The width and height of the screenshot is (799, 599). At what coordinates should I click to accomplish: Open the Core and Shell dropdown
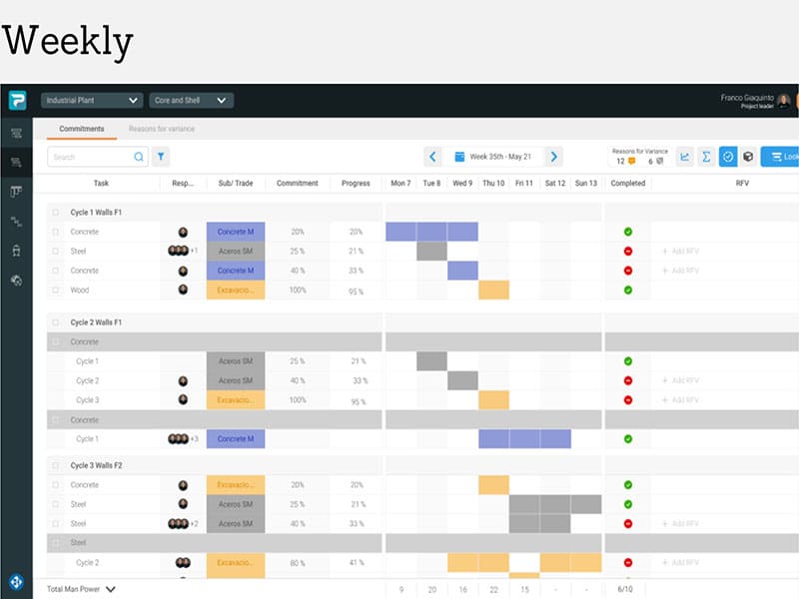[x=188, y=100]
